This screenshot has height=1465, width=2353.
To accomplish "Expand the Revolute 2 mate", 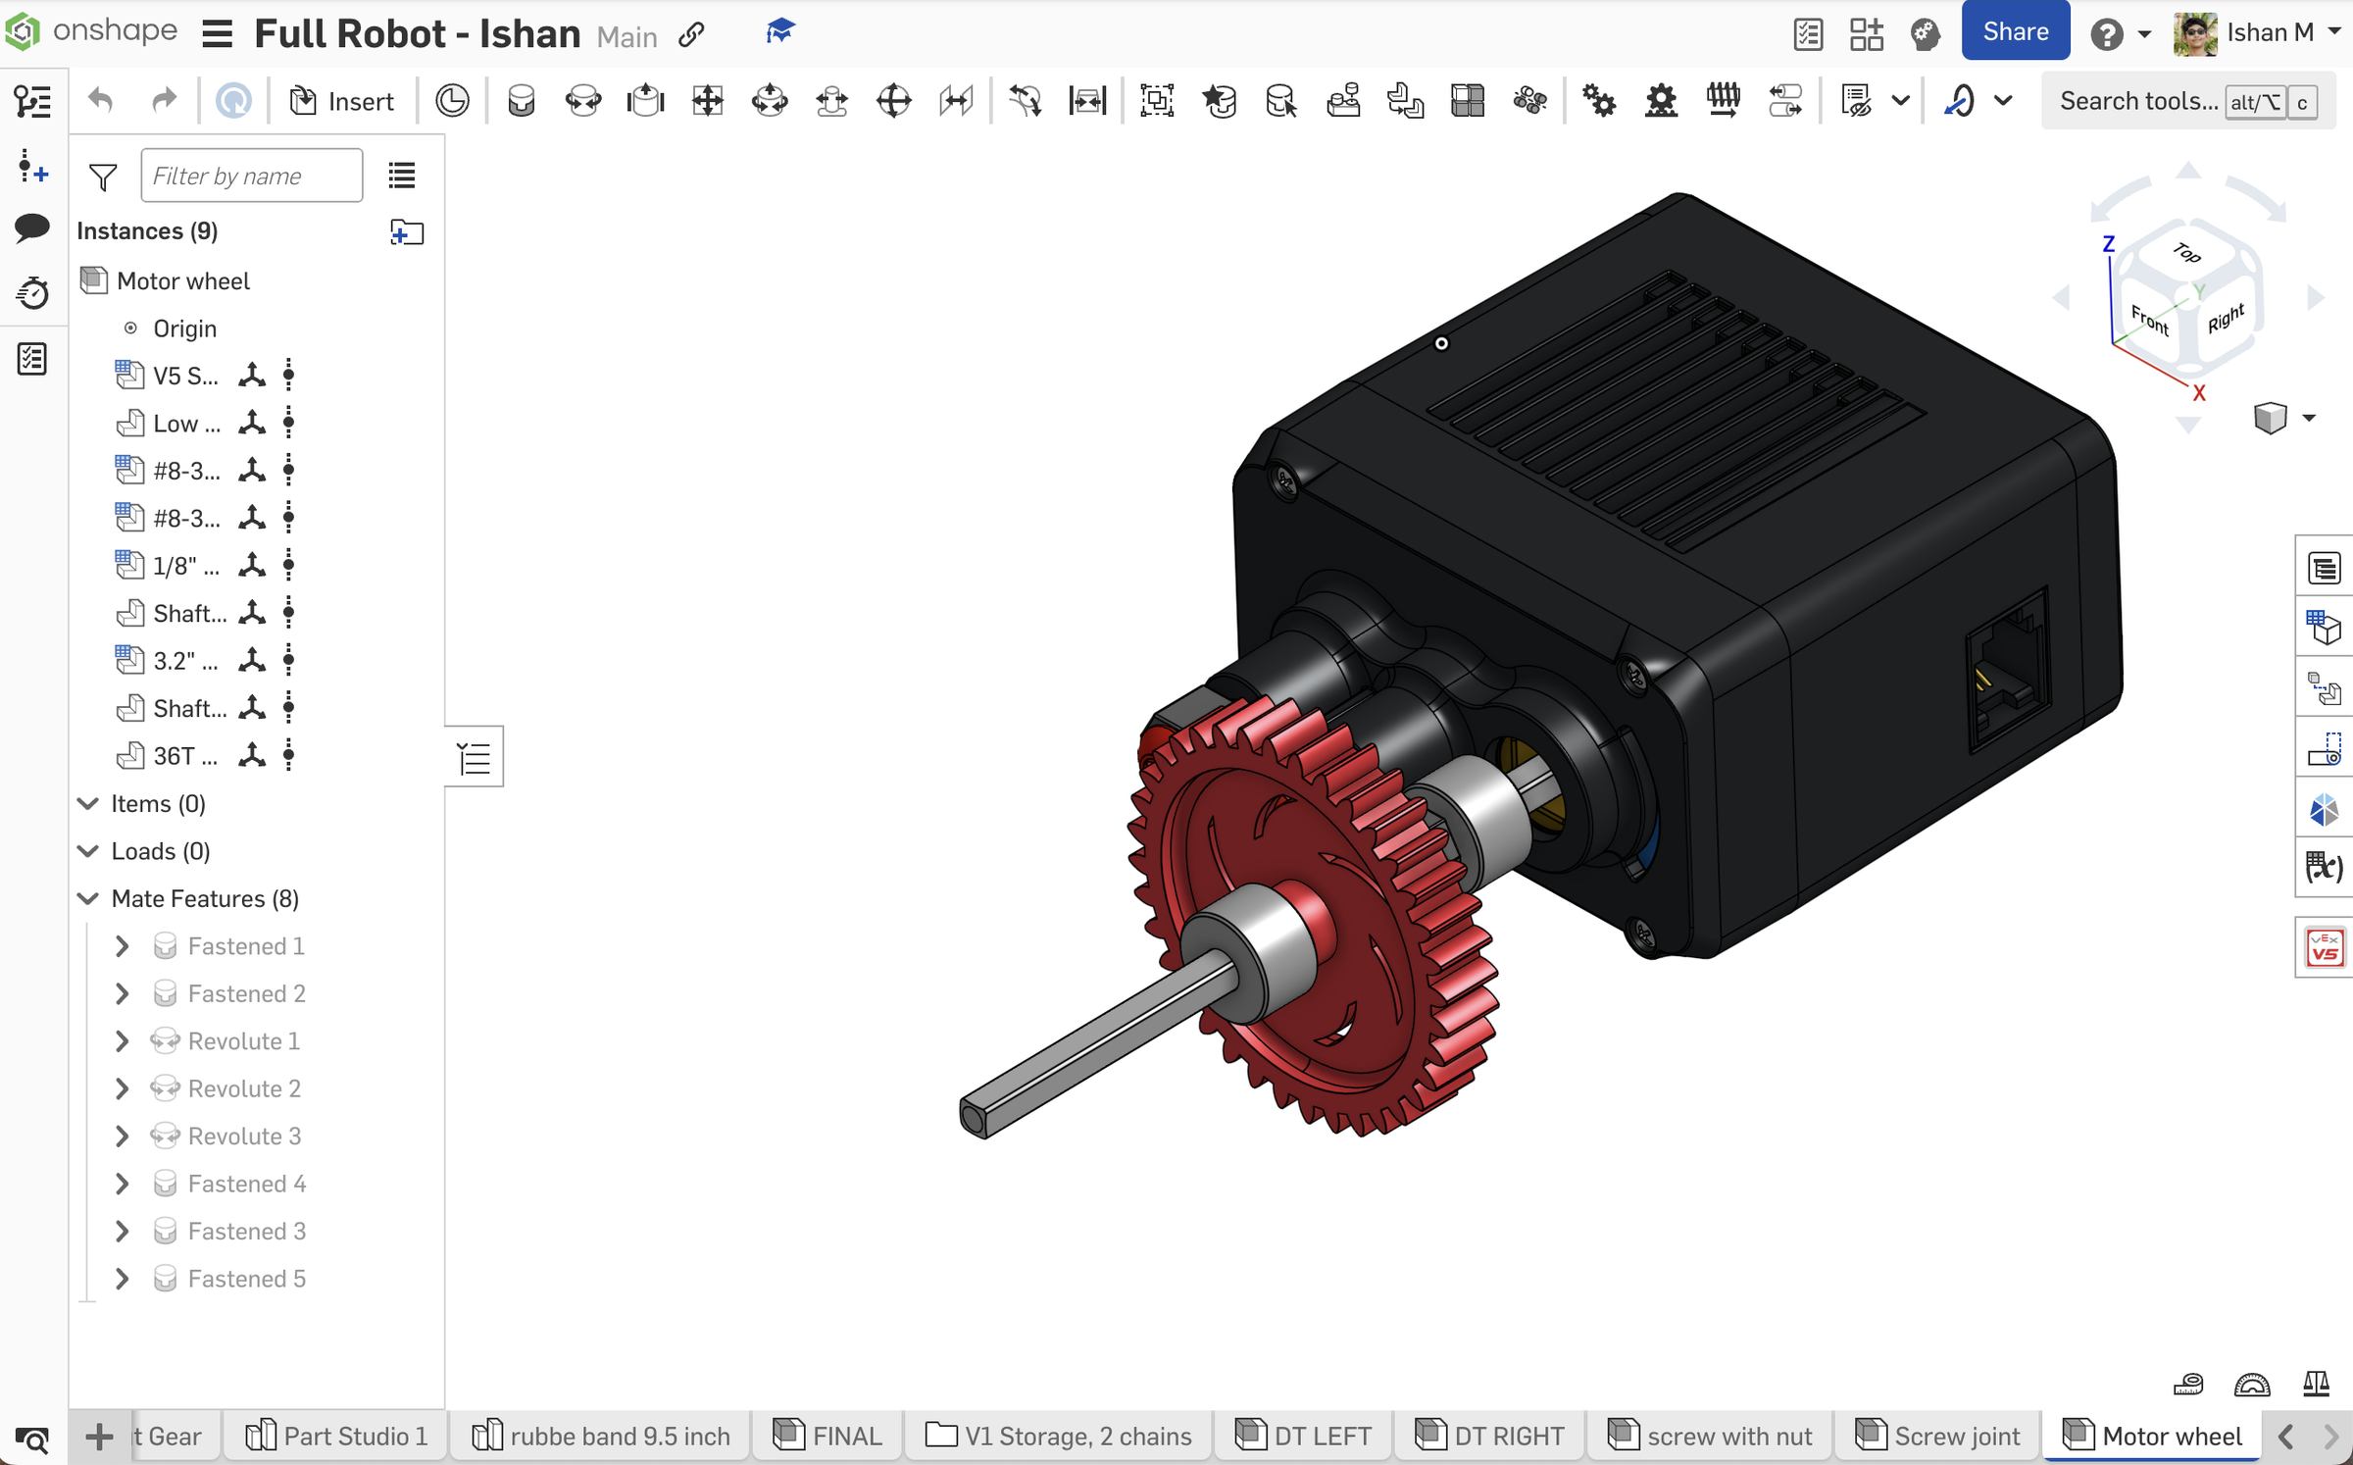I will coord(123,1088).
